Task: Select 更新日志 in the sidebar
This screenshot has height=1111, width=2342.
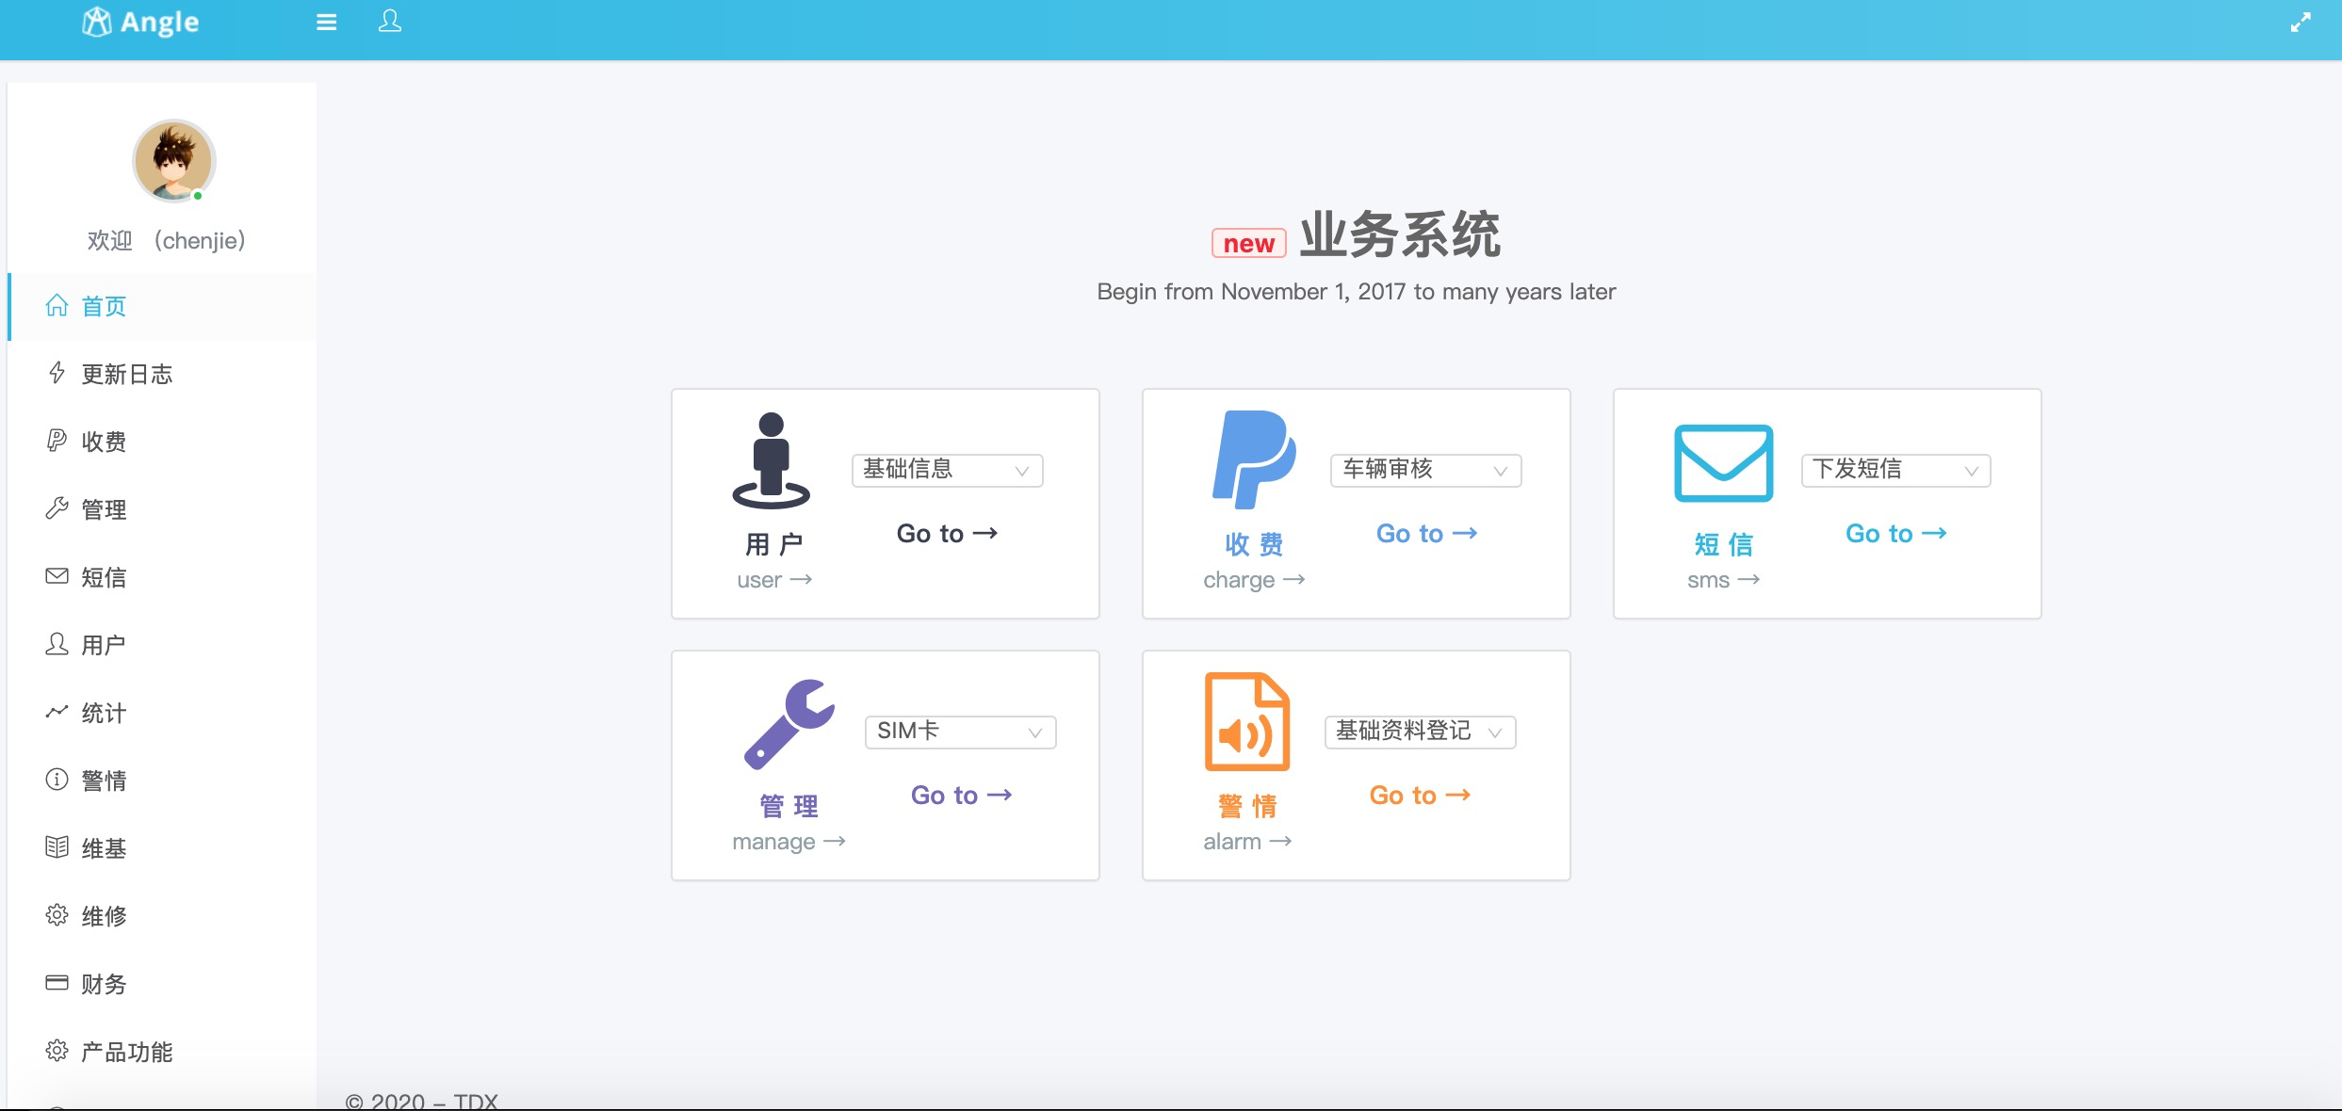Action: [x=126, y=374]
